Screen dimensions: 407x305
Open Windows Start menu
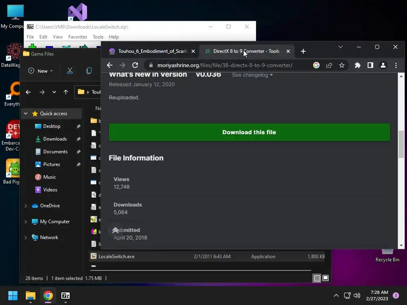click(x=13, y=295)
